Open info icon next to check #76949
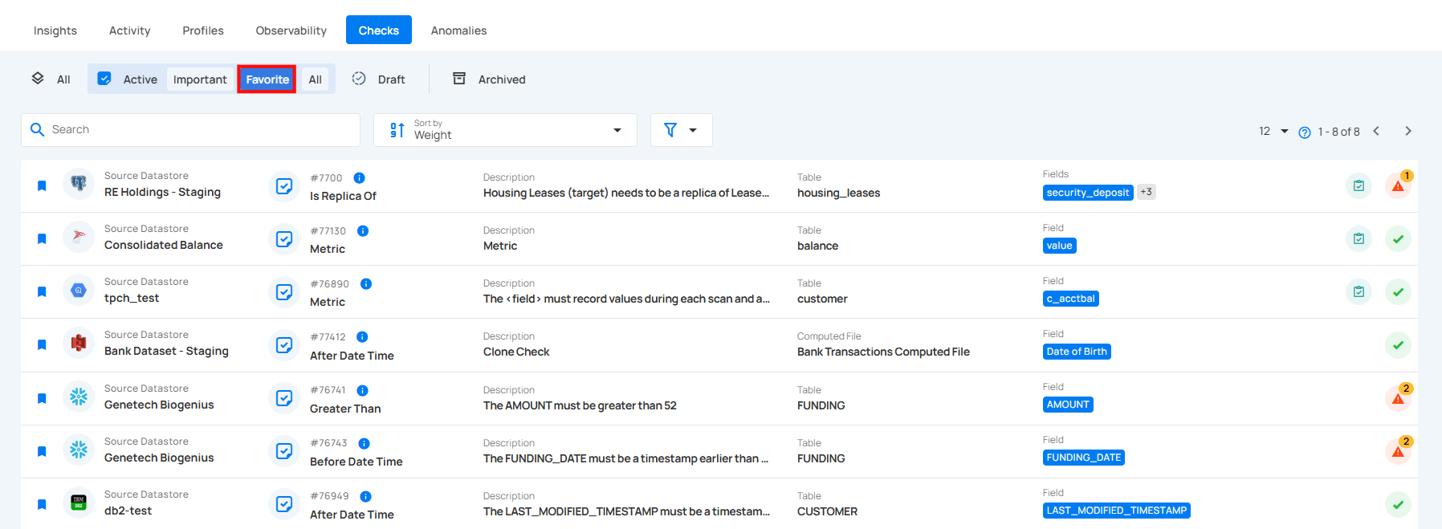1442x529 pixels. (x=365, y=497)
